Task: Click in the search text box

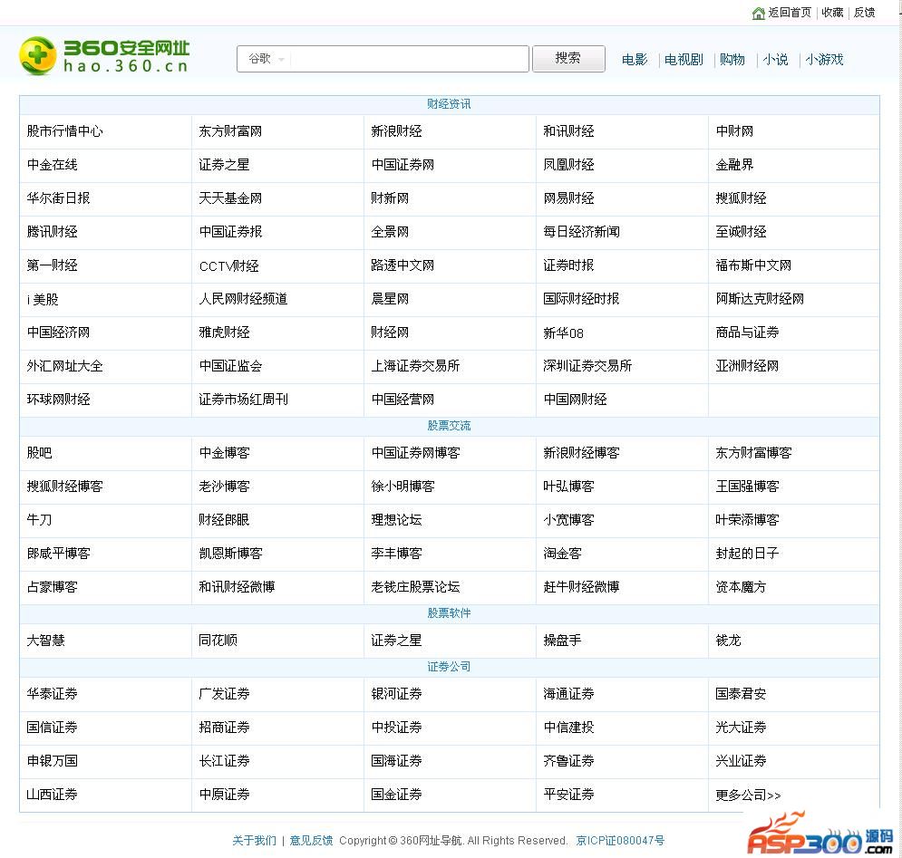Action: pyautogui.click(x=409, y=59)
